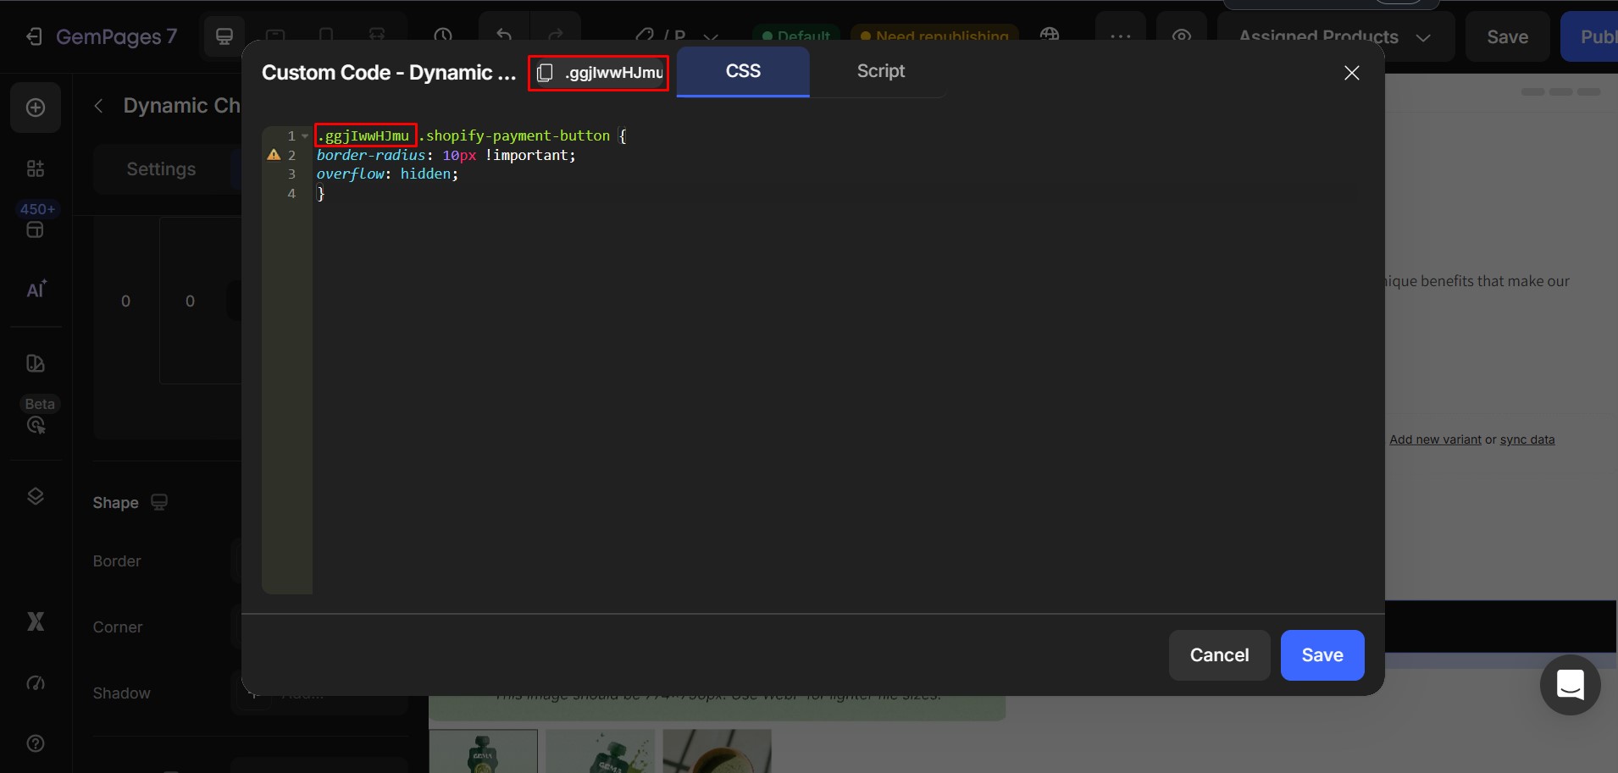Open the version history clock icon
The height and width of the screenshot is (773, 1618).
443,36
